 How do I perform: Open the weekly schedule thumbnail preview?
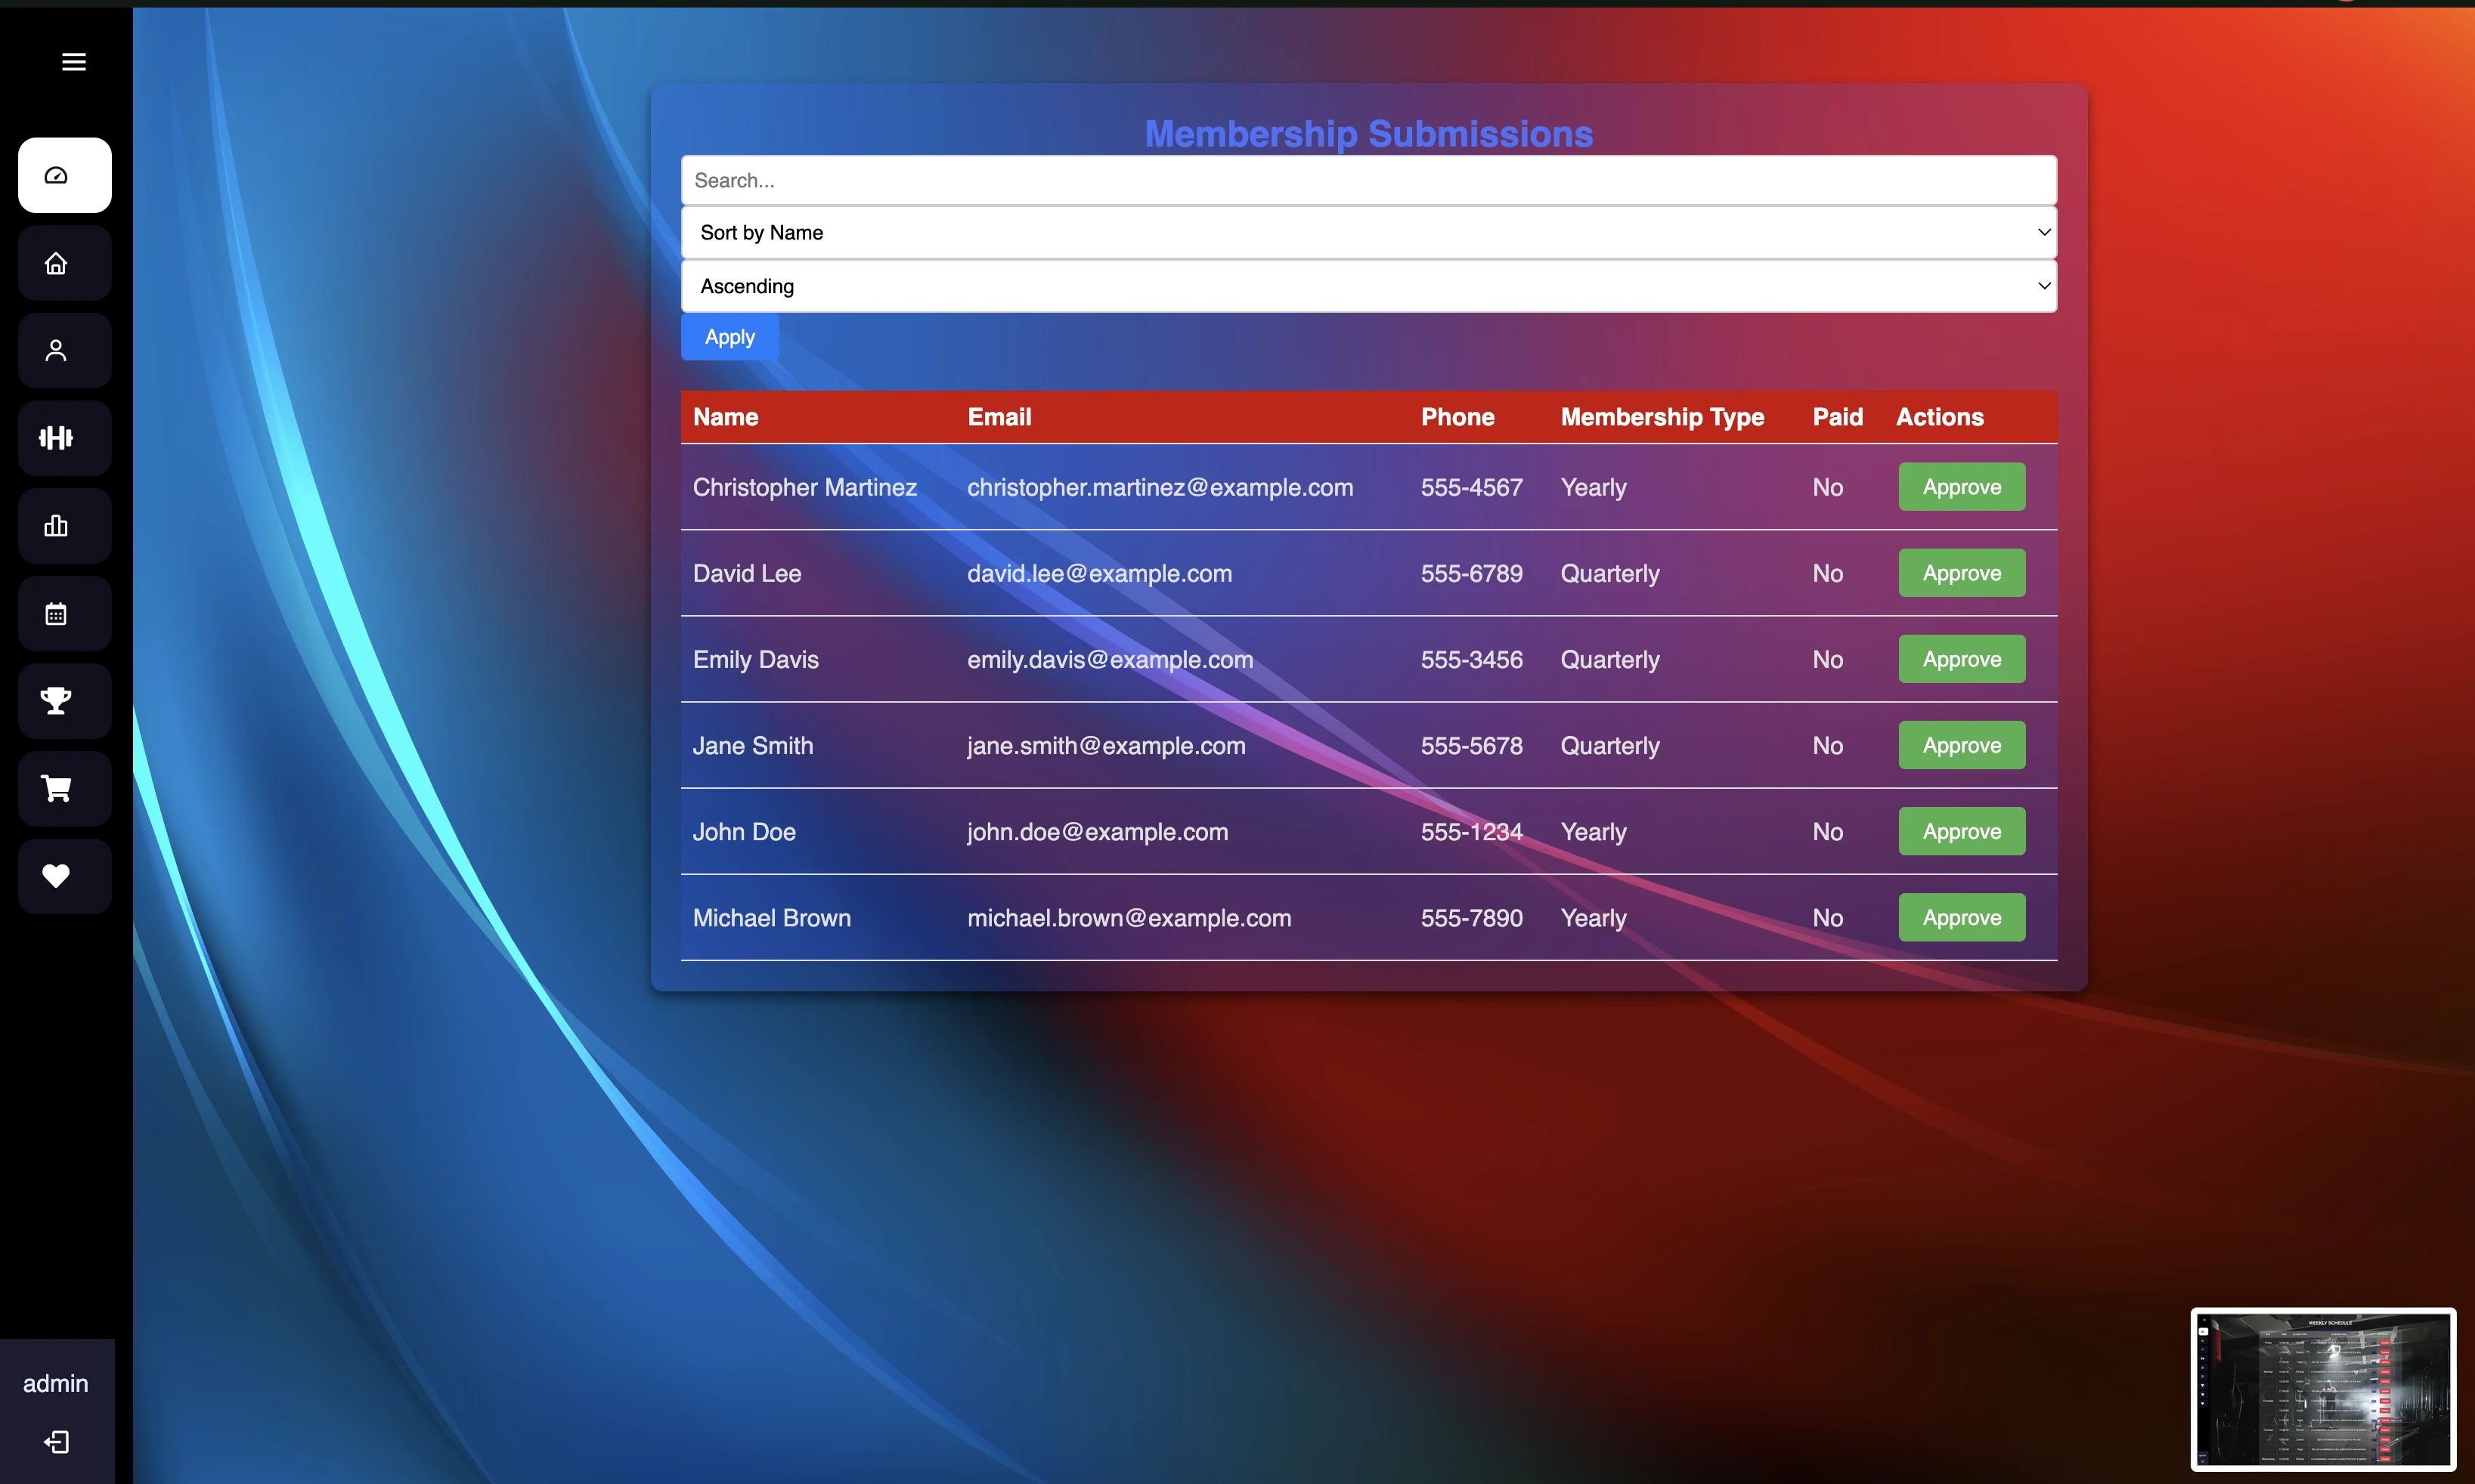click(2323, 1389)
